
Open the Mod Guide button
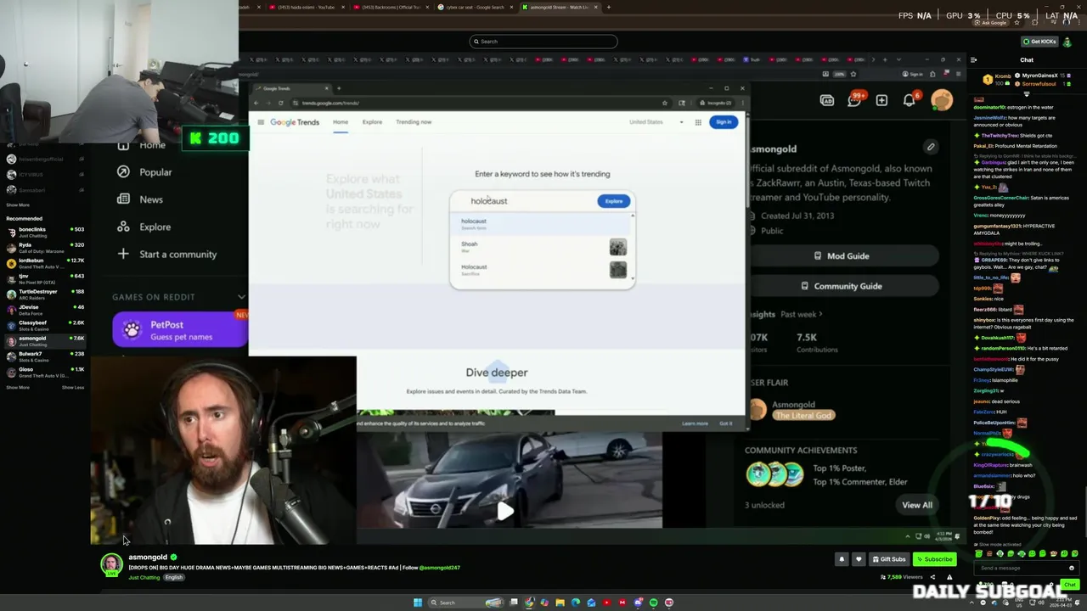click(x=841, y=255)
